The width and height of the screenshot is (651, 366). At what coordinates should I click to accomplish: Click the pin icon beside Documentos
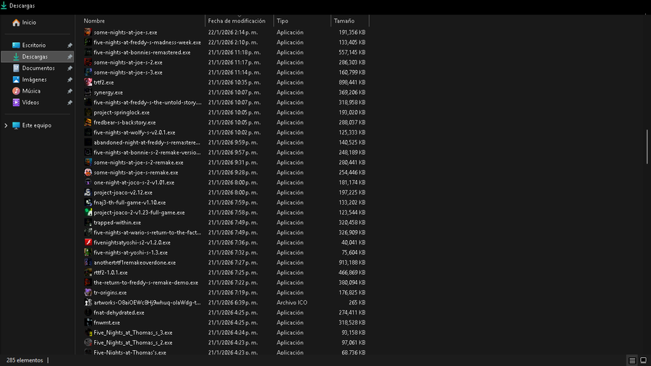coord(69,68)
